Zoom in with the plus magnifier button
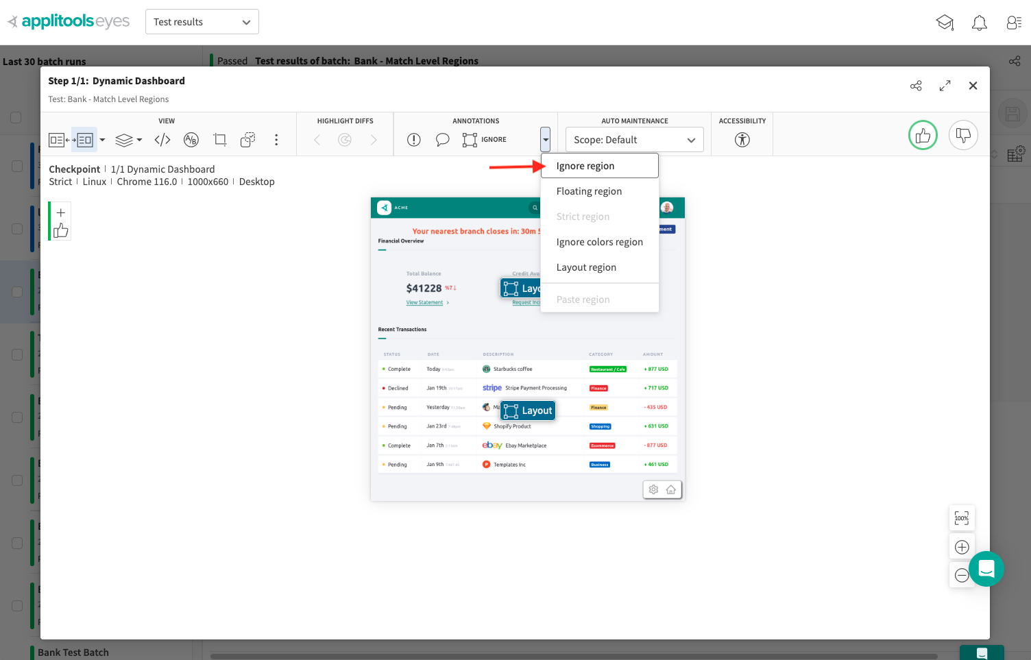The height and width of the screenshot is (660, 1031). point(962,547)
